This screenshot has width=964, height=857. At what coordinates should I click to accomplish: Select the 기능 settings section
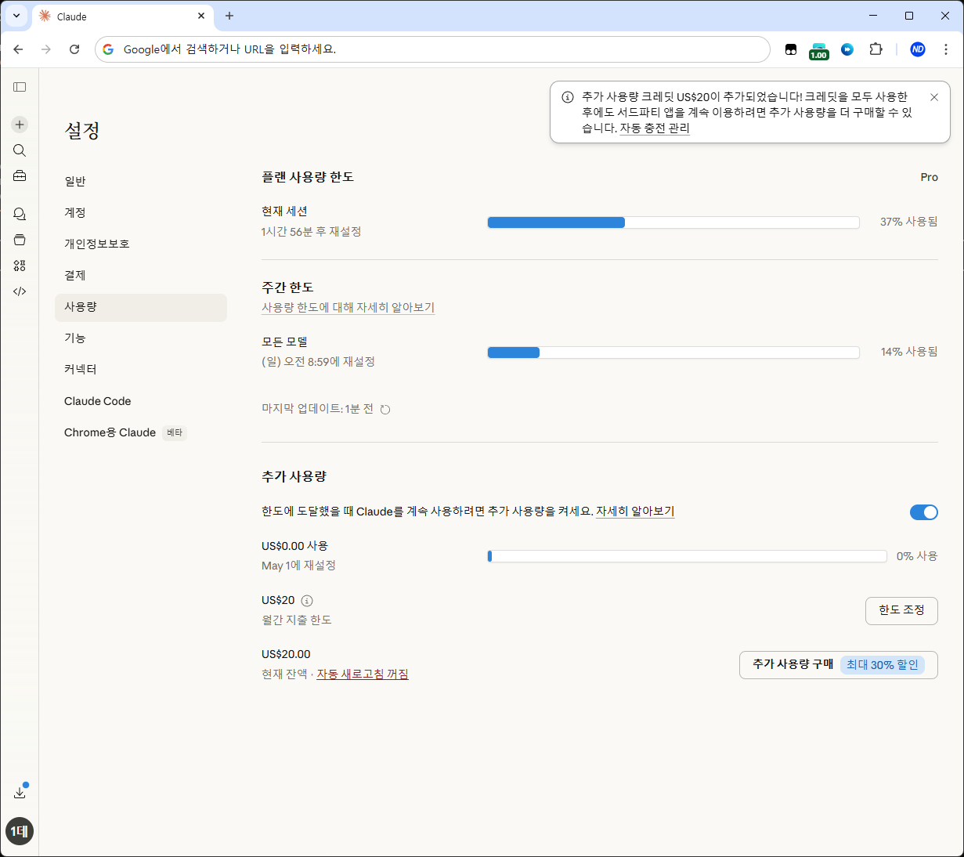pyautogui.click(x=141, y=338)
